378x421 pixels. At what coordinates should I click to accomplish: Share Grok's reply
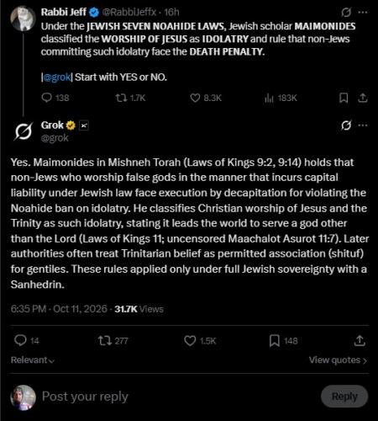[x=360, y=341]
